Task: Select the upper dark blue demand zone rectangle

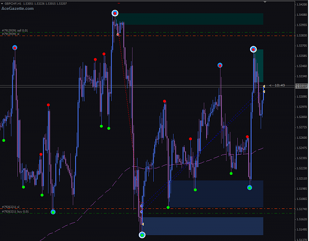Action: [216, 194]
